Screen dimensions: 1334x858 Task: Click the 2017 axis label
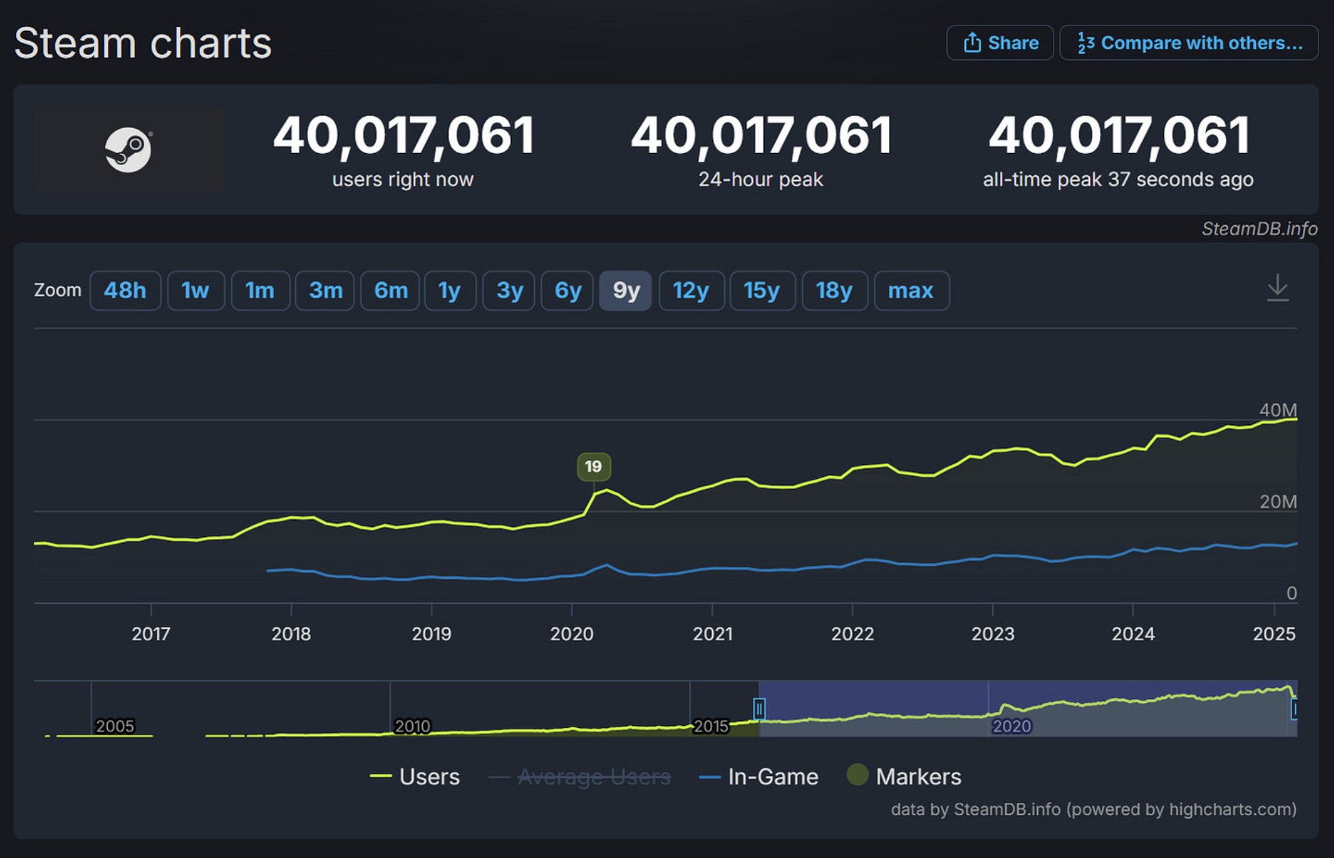pos(151,634)
